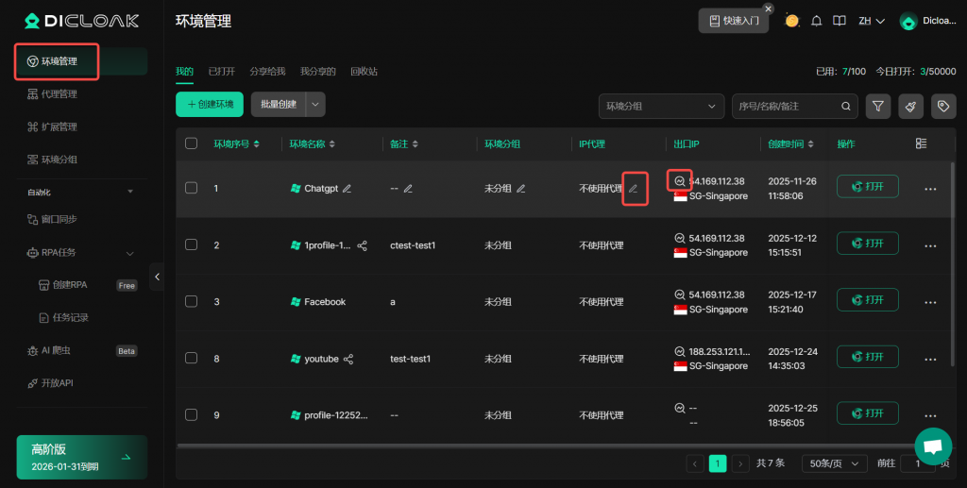Open the 环境分组 filter dropdown
This screenshot has height=488, width=967.
660,107
